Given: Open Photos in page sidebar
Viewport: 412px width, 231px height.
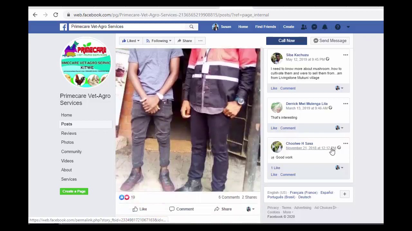Looking at the screenshot, I should tap(67, 142).
